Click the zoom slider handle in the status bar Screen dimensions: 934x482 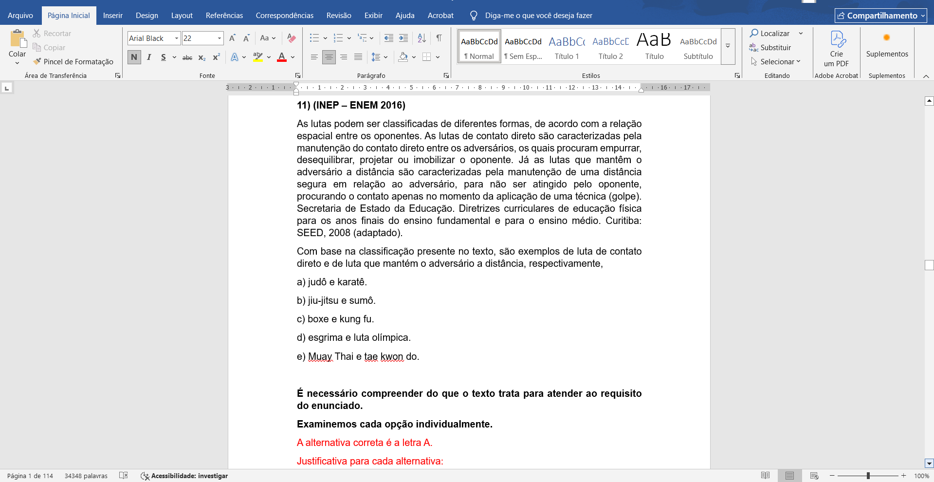coord(868,476)
